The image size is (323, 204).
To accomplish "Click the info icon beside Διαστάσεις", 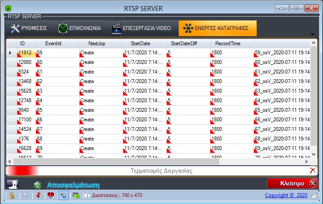I will pyautogui.click(x=86, y=196).
